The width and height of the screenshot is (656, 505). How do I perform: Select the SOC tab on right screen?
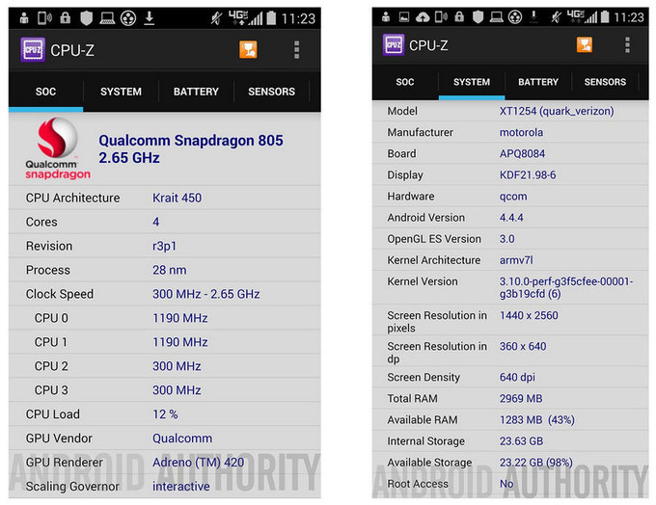coord(405,82)
